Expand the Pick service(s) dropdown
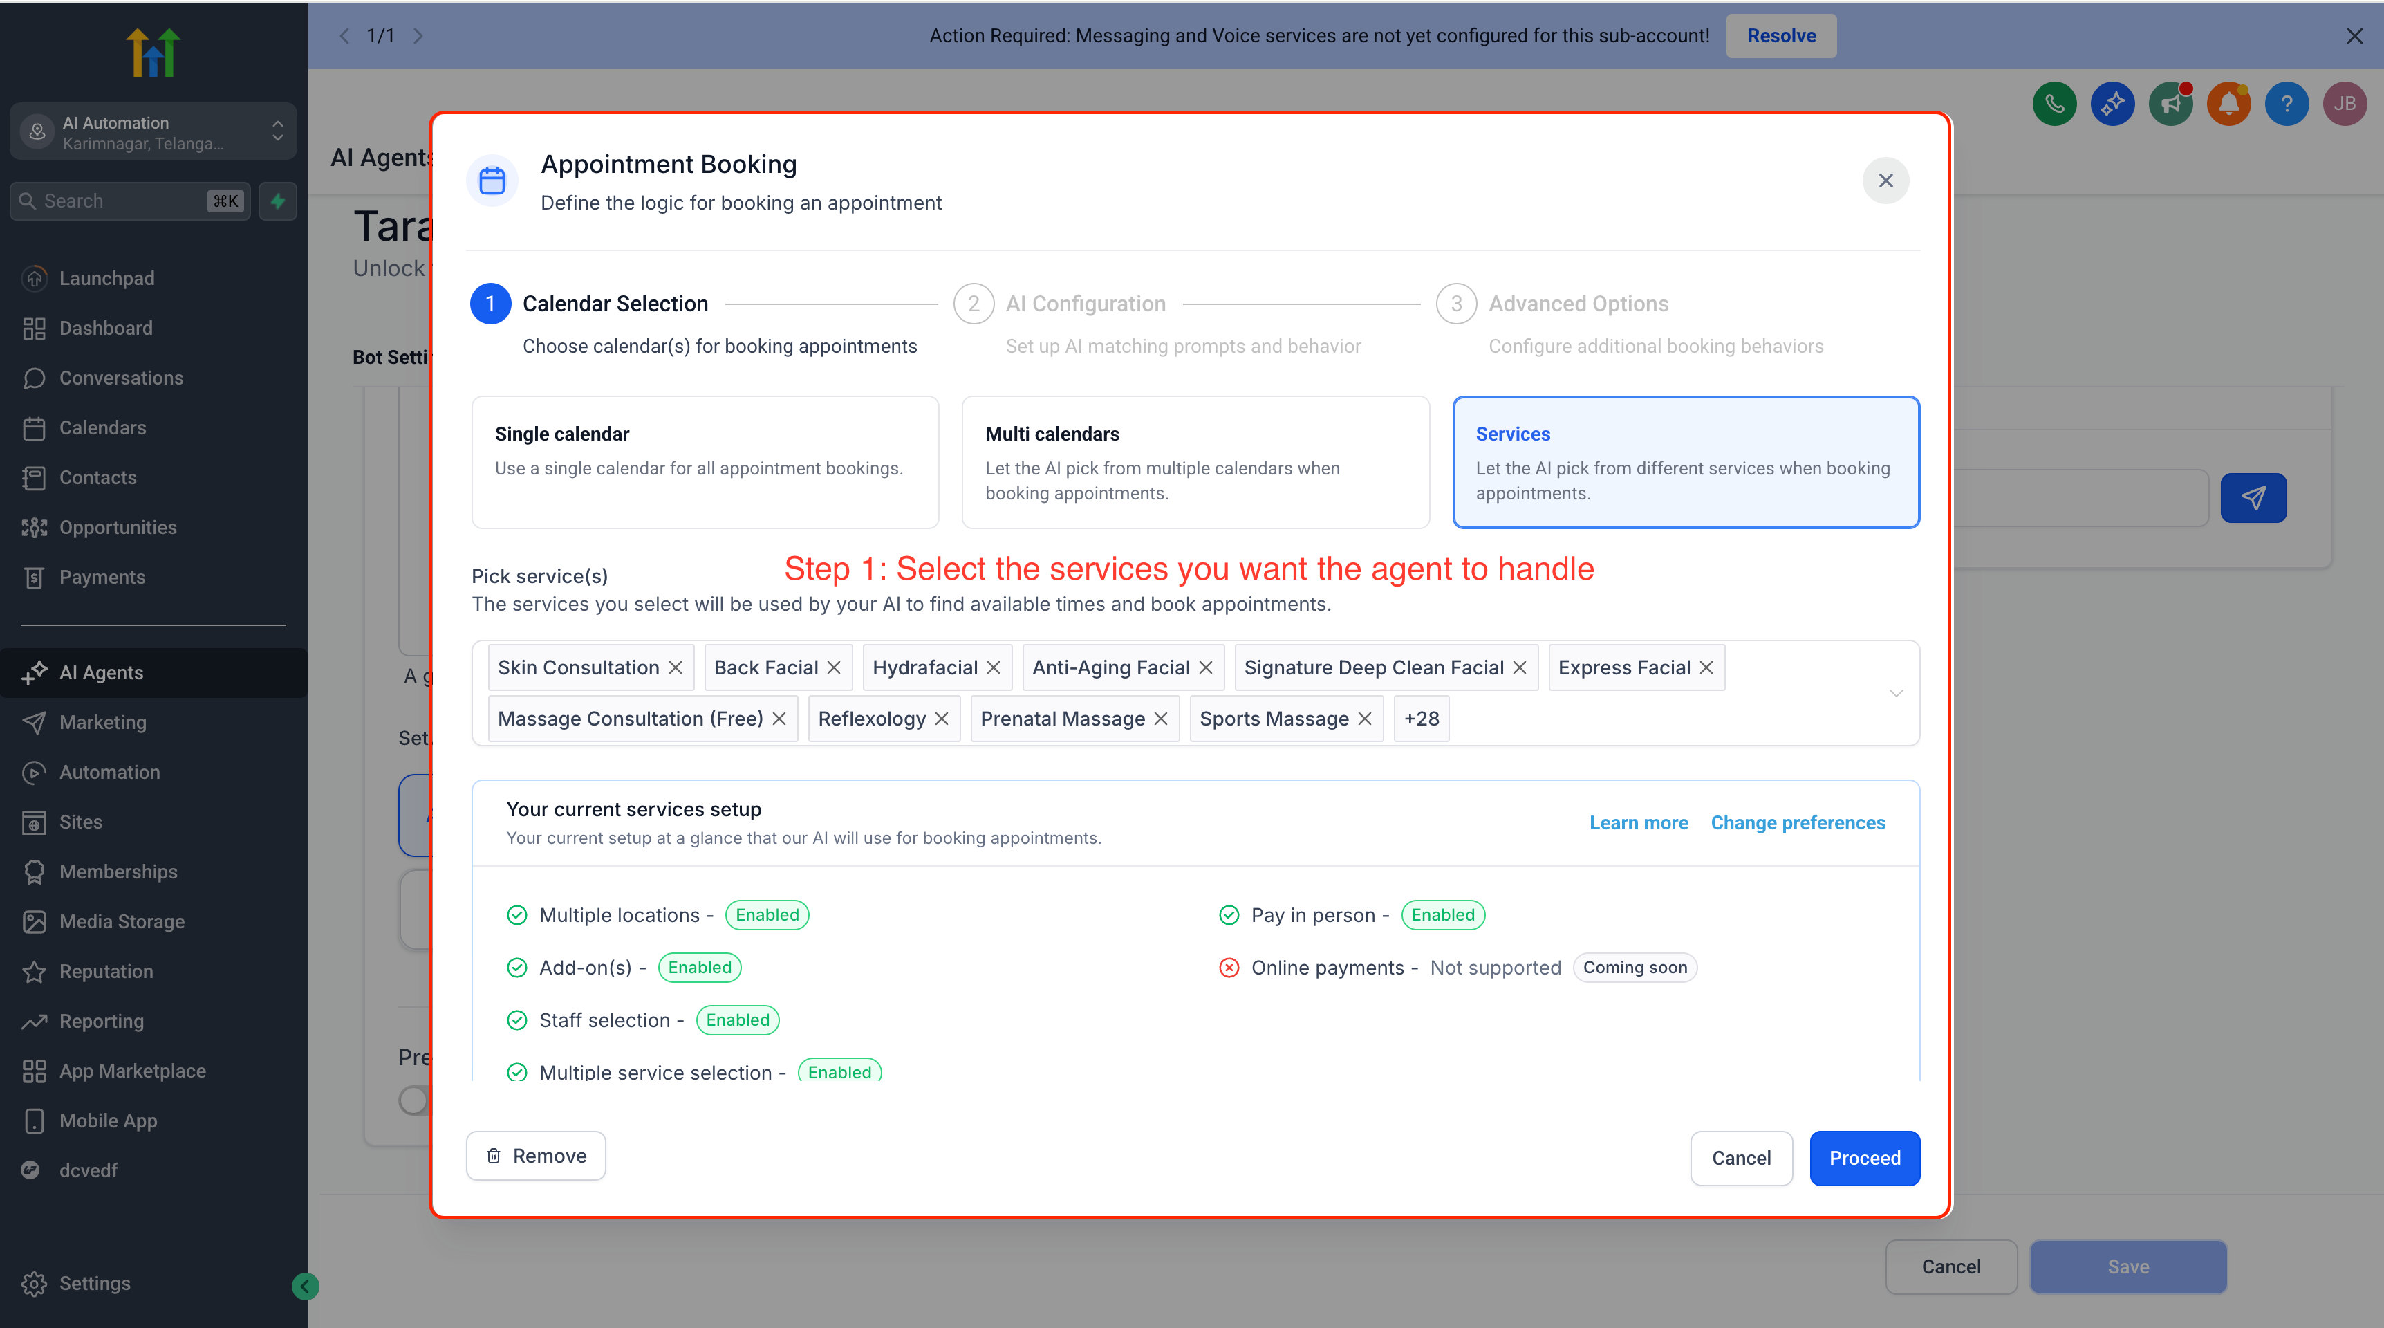 (x=1897, y=693)
